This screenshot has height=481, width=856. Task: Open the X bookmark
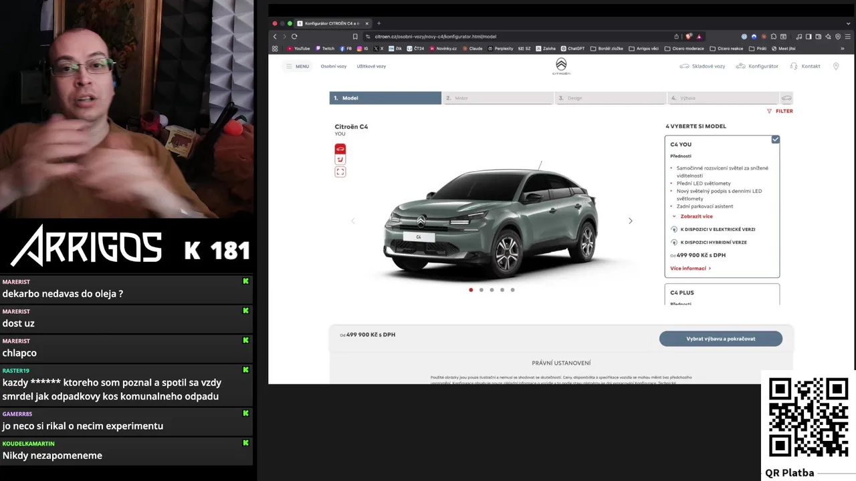point(379,48)
